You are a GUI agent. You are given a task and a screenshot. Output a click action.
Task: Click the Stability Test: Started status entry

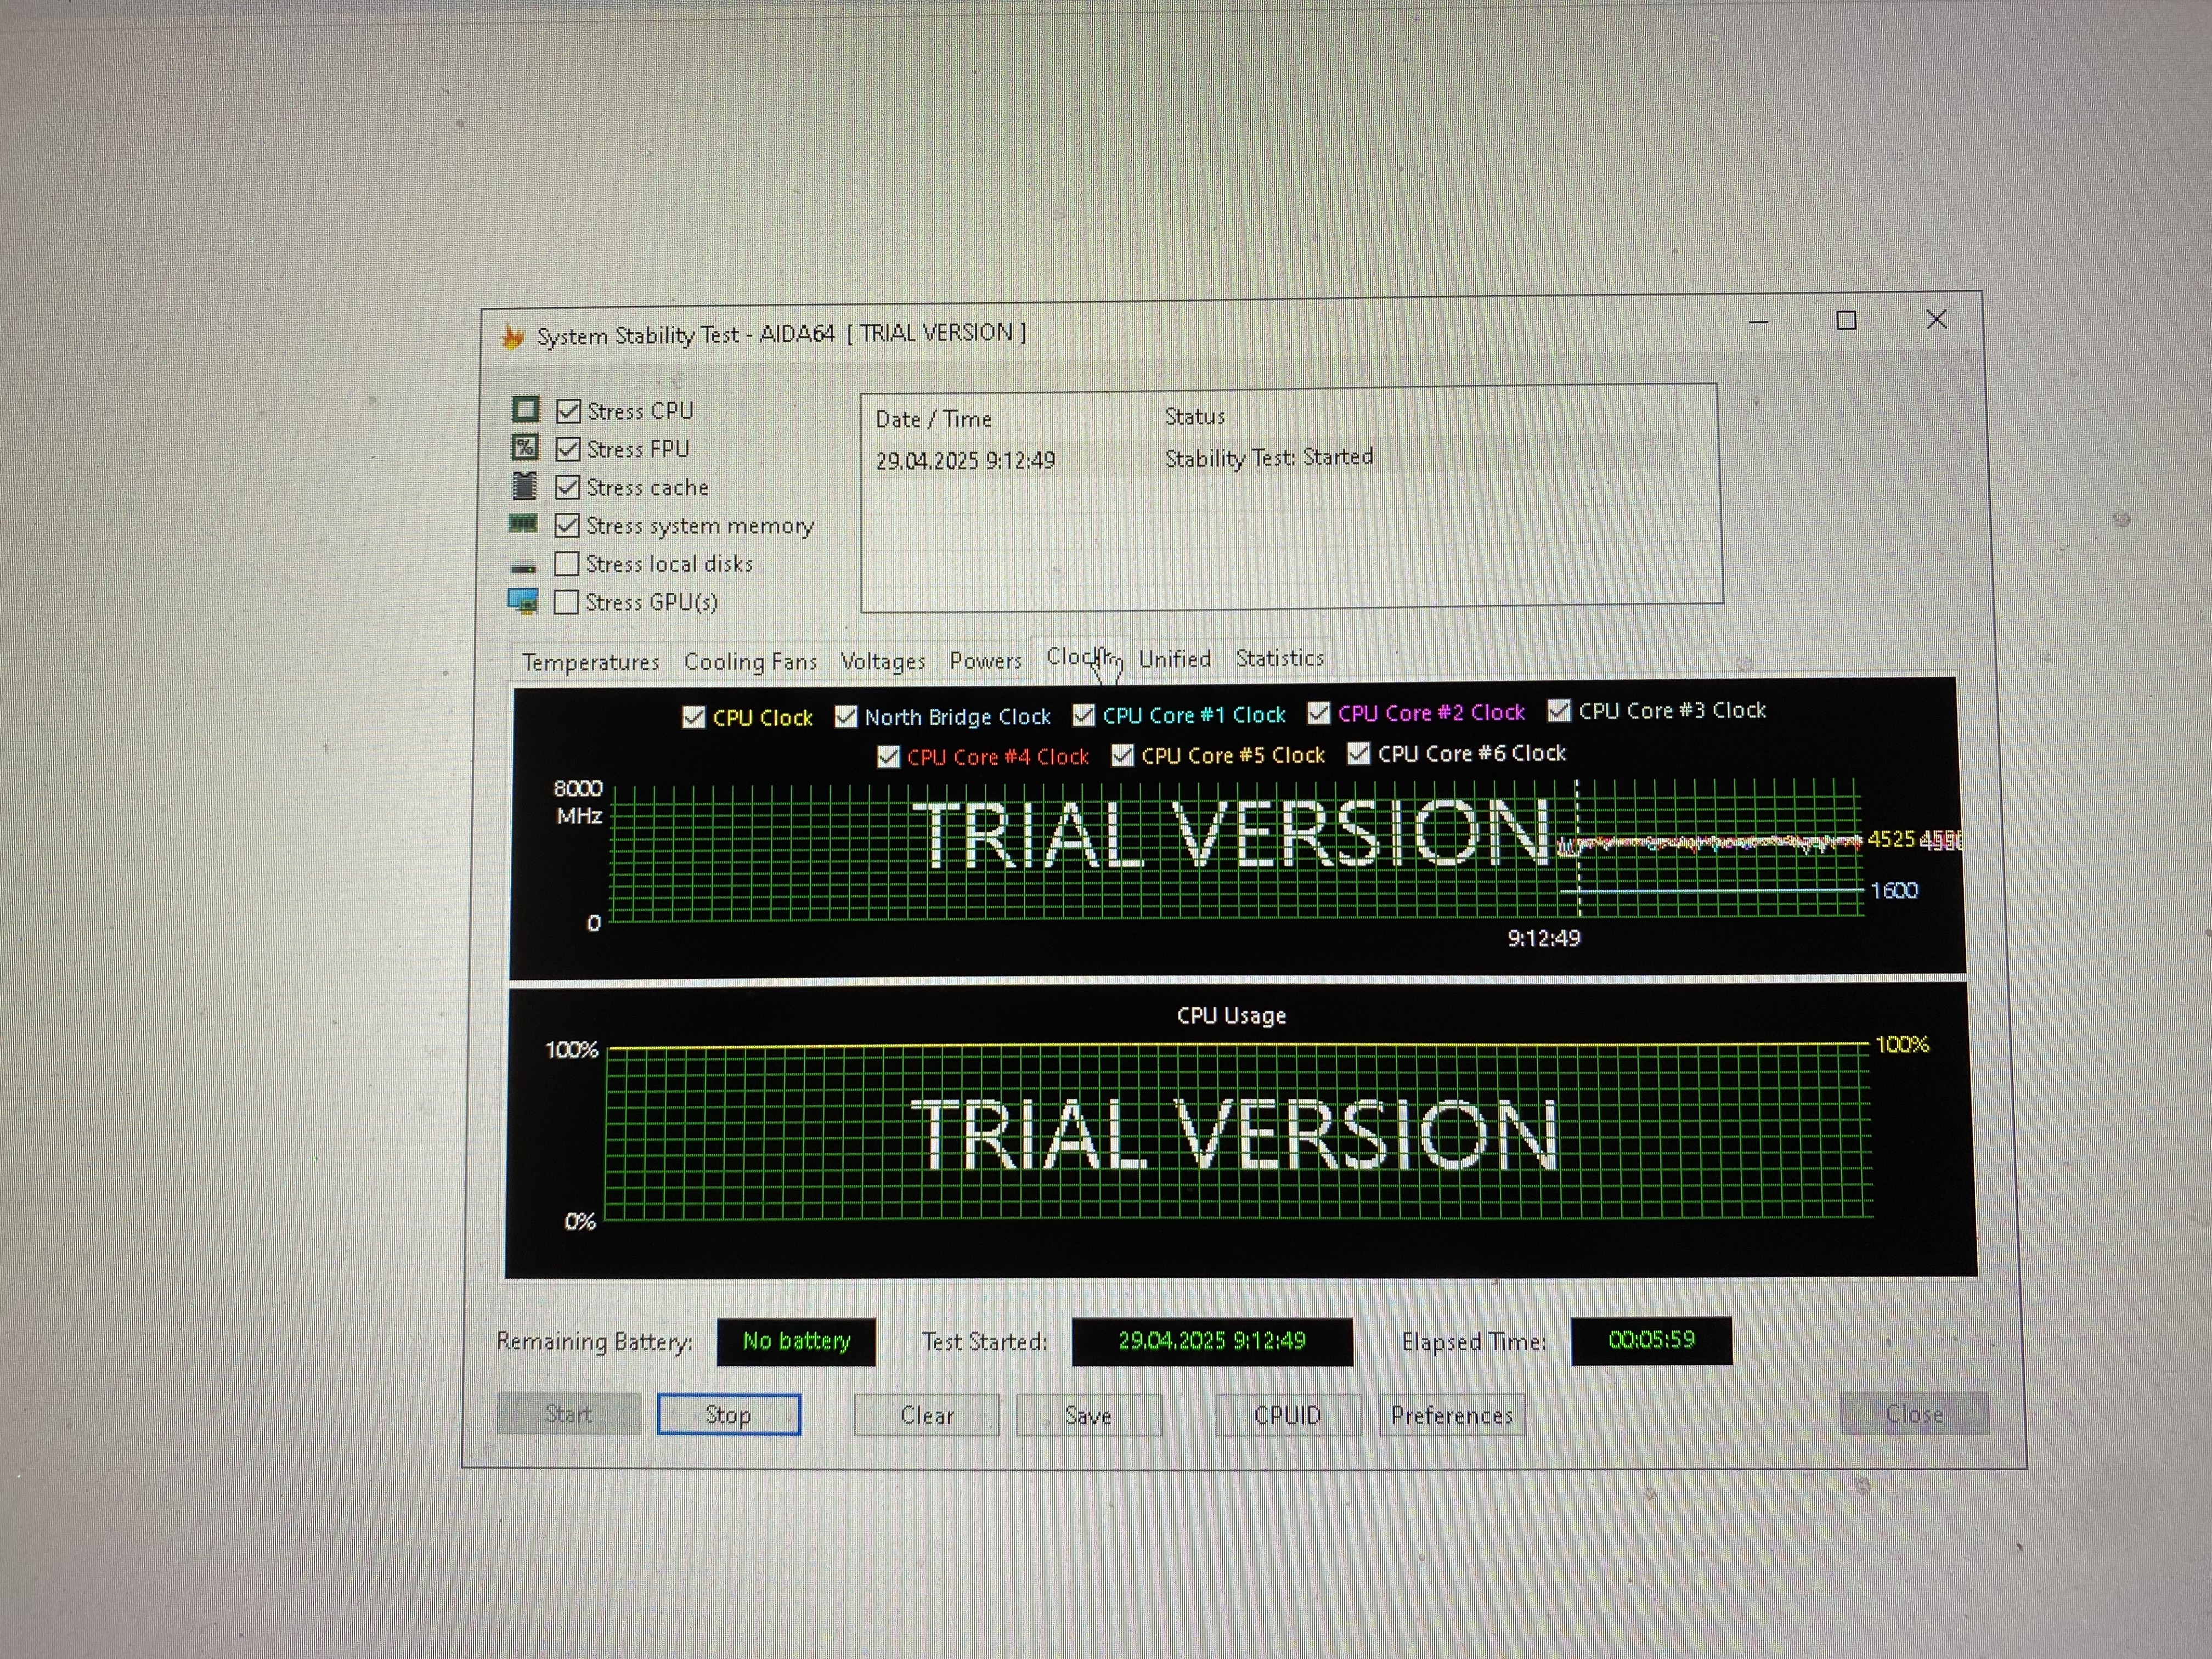click(1268, 457)
